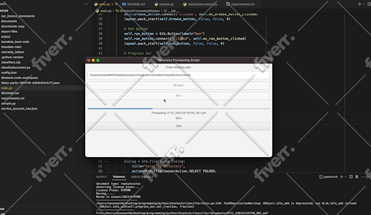Expand the warranty_letters folder
This screenshot has height=215, width=371.
[x=13, y=52]
